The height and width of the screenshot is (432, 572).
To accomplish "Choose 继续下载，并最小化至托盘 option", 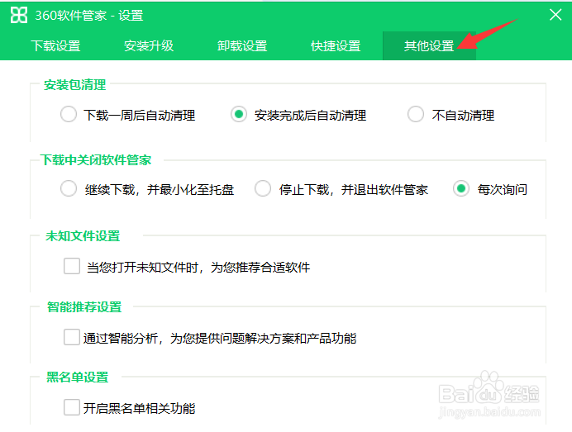I will click(x=69, y=188).
